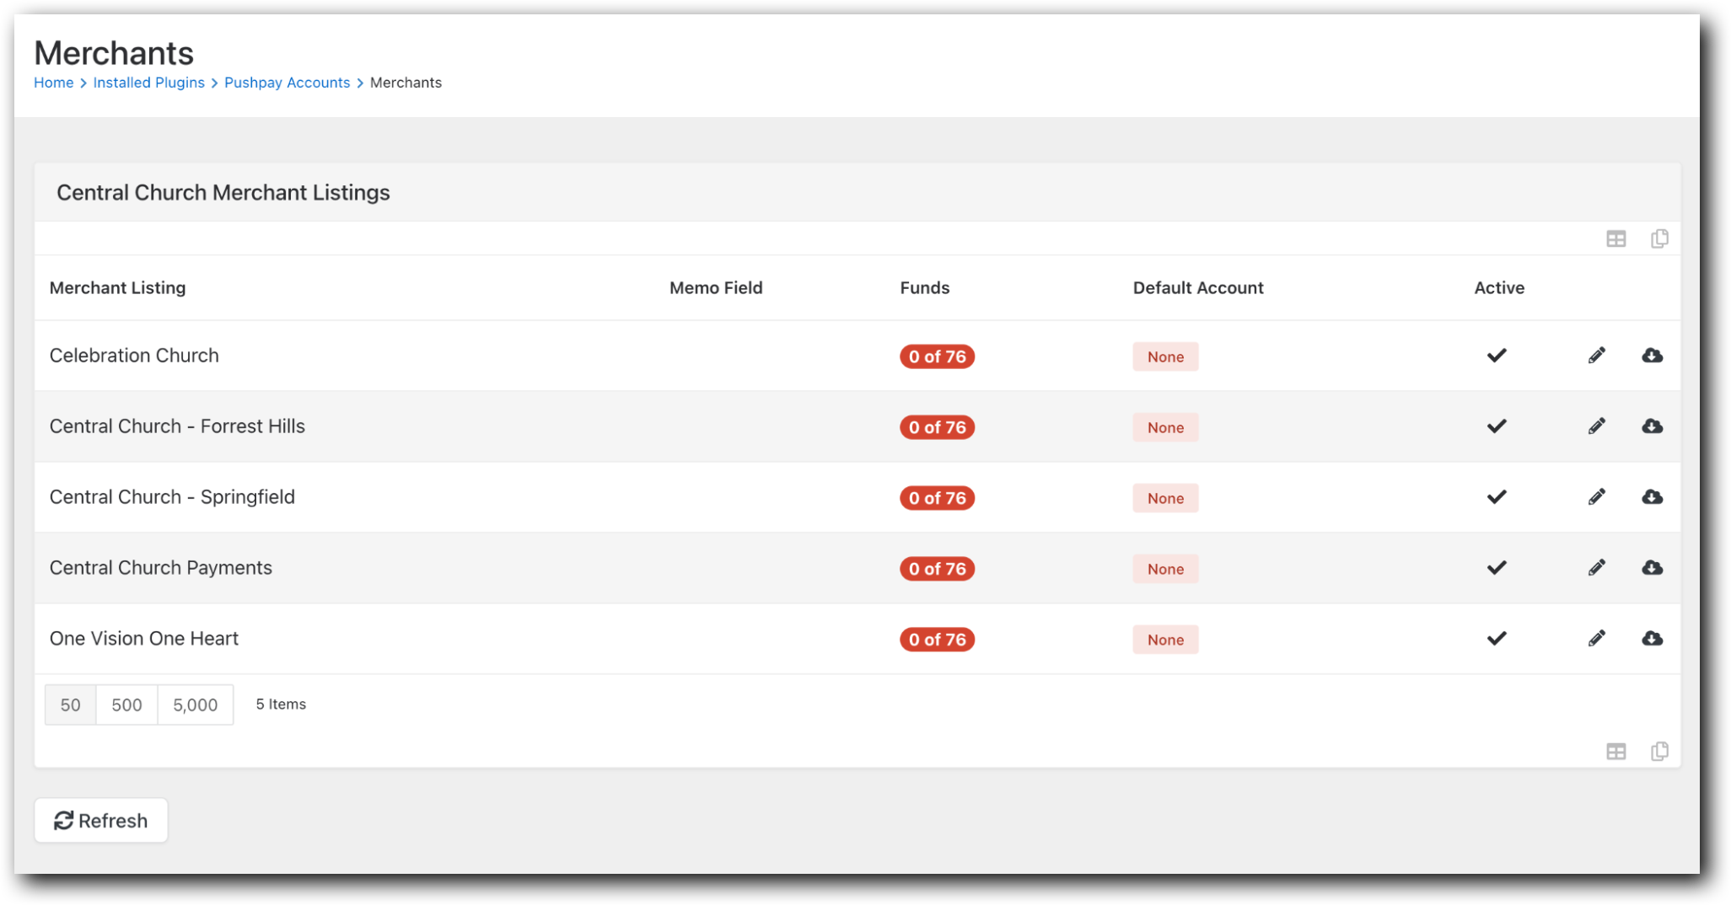Edit the Central Church - Forrest Hills listing

tap(1596, 426)
